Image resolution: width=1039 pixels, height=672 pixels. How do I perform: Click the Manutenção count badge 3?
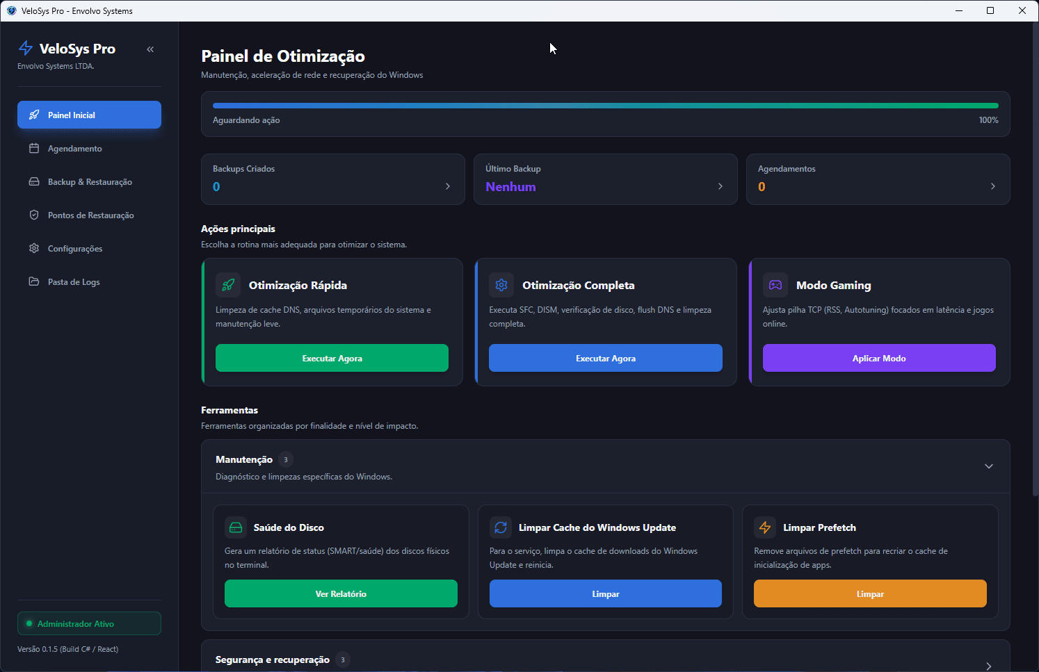tap(286, 459)
